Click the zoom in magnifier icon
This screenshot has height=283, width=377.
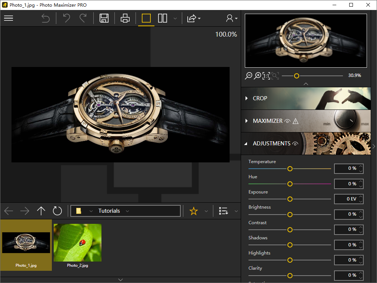(257, 76)
